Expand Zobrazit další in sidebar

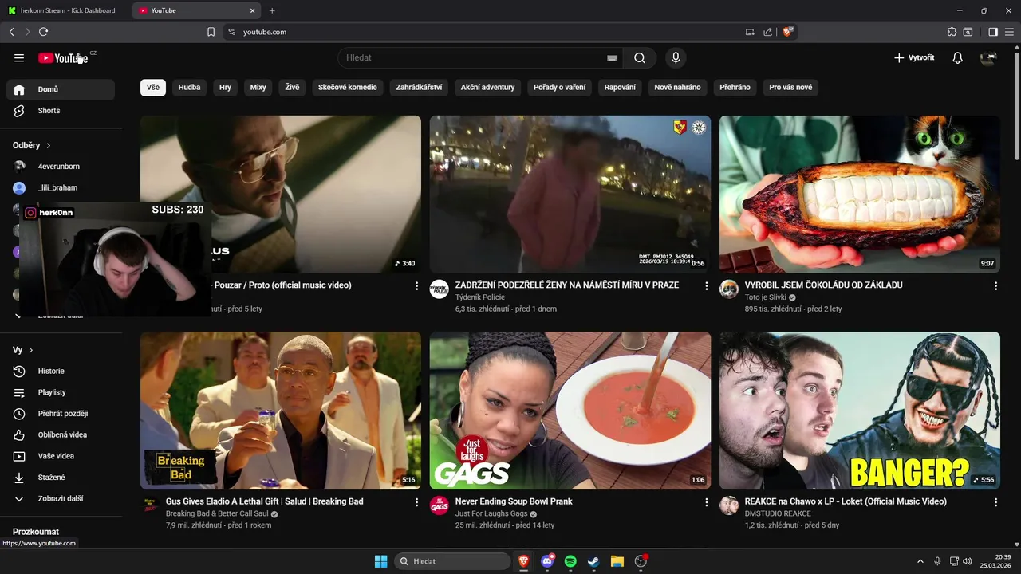pos(61,498)
